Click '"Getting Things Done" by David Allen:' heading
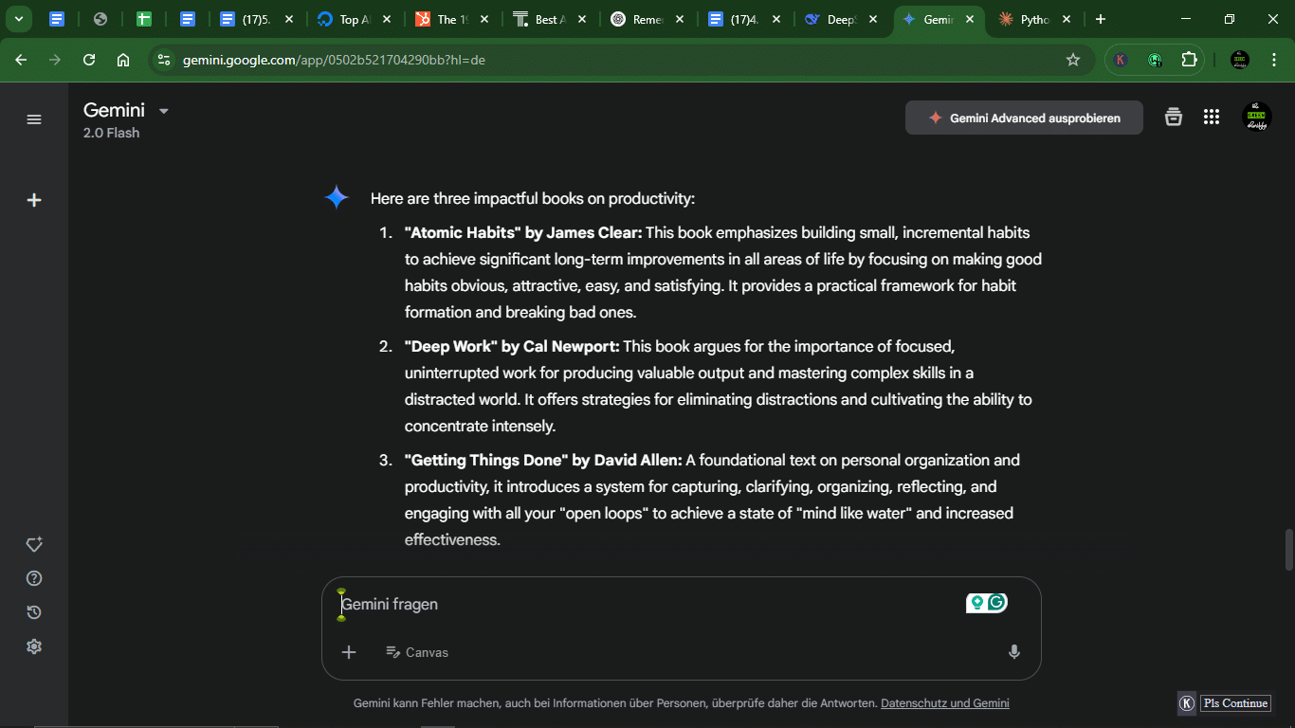The width and height of the screenshot is (1295, 728). (x=543, y=460)
